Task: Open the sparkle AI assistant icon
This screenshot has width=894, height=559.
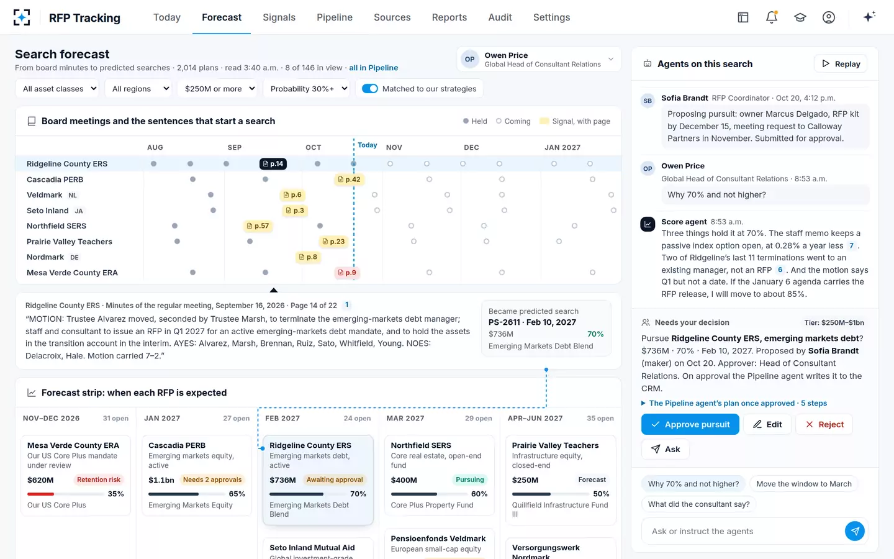Action: [x=869, y=17]
